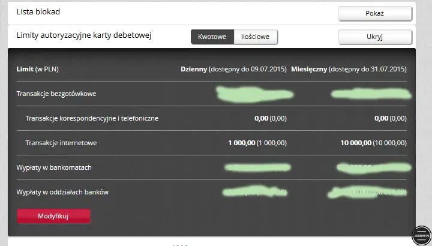
Task: Select Transakcje korespondencyjne i telefoniczne row
Action: click(92, 118)
